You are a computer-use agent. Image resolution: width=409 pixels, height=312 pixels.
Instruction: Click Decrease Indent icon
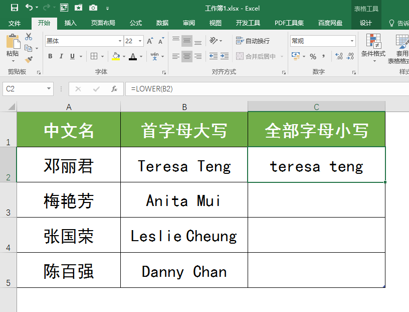214,56
